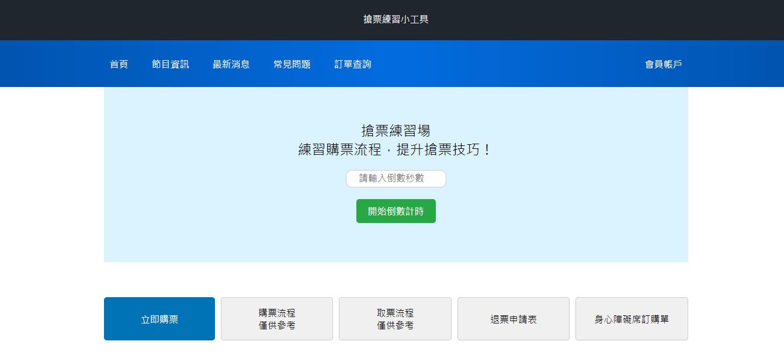Check FAQ by clicking 常見問題
This screenshot has width=784, height=355.
tap(291, 64)
